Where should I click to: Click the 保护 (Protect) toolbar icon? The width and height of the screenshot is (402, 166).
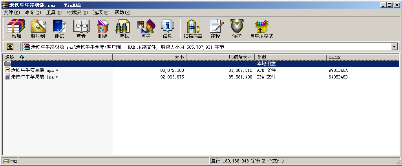coord(237,29)
